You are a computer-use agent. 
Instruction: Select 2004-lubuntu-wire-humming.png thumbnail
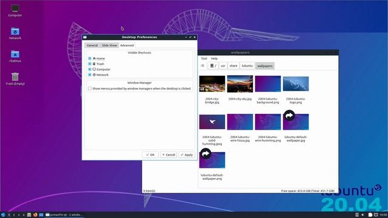pyautogui.click(x=268, y=122)
